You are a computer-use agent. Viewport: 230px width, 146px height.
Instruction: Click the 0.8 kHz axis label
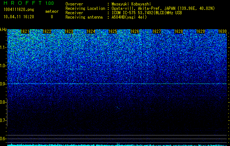coord(3,102)
